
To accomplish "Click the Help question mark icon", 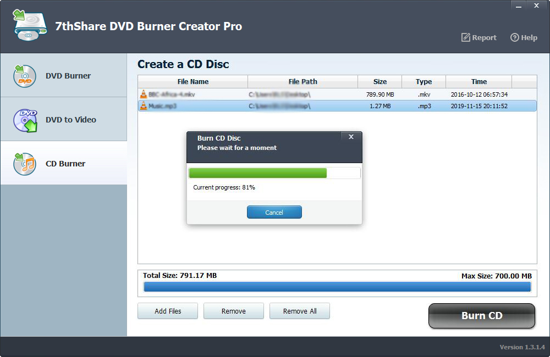I will 514,37.
